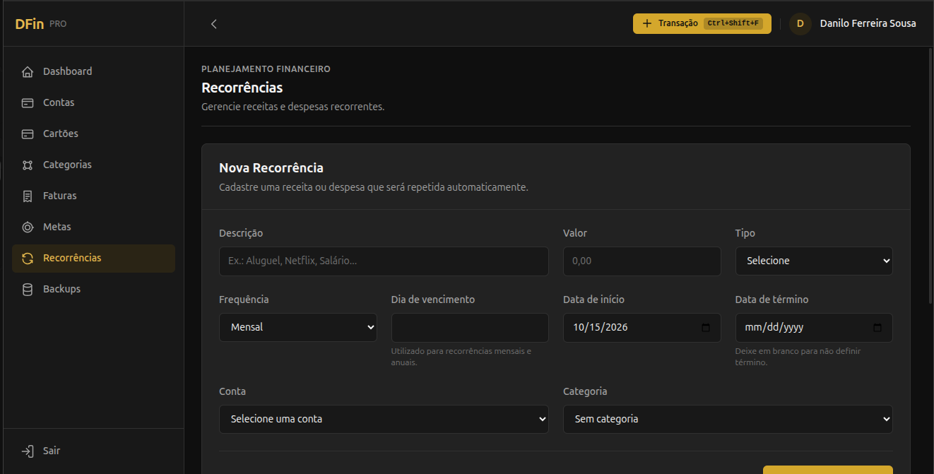The image size is (934, 474).
Task: Click the PRO label beside logo
Action: pos(58,24)
